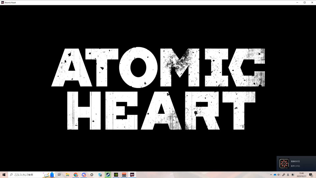Open File Explorer from the taskbar
Viewport: 316px width, 178px height.
67,175
